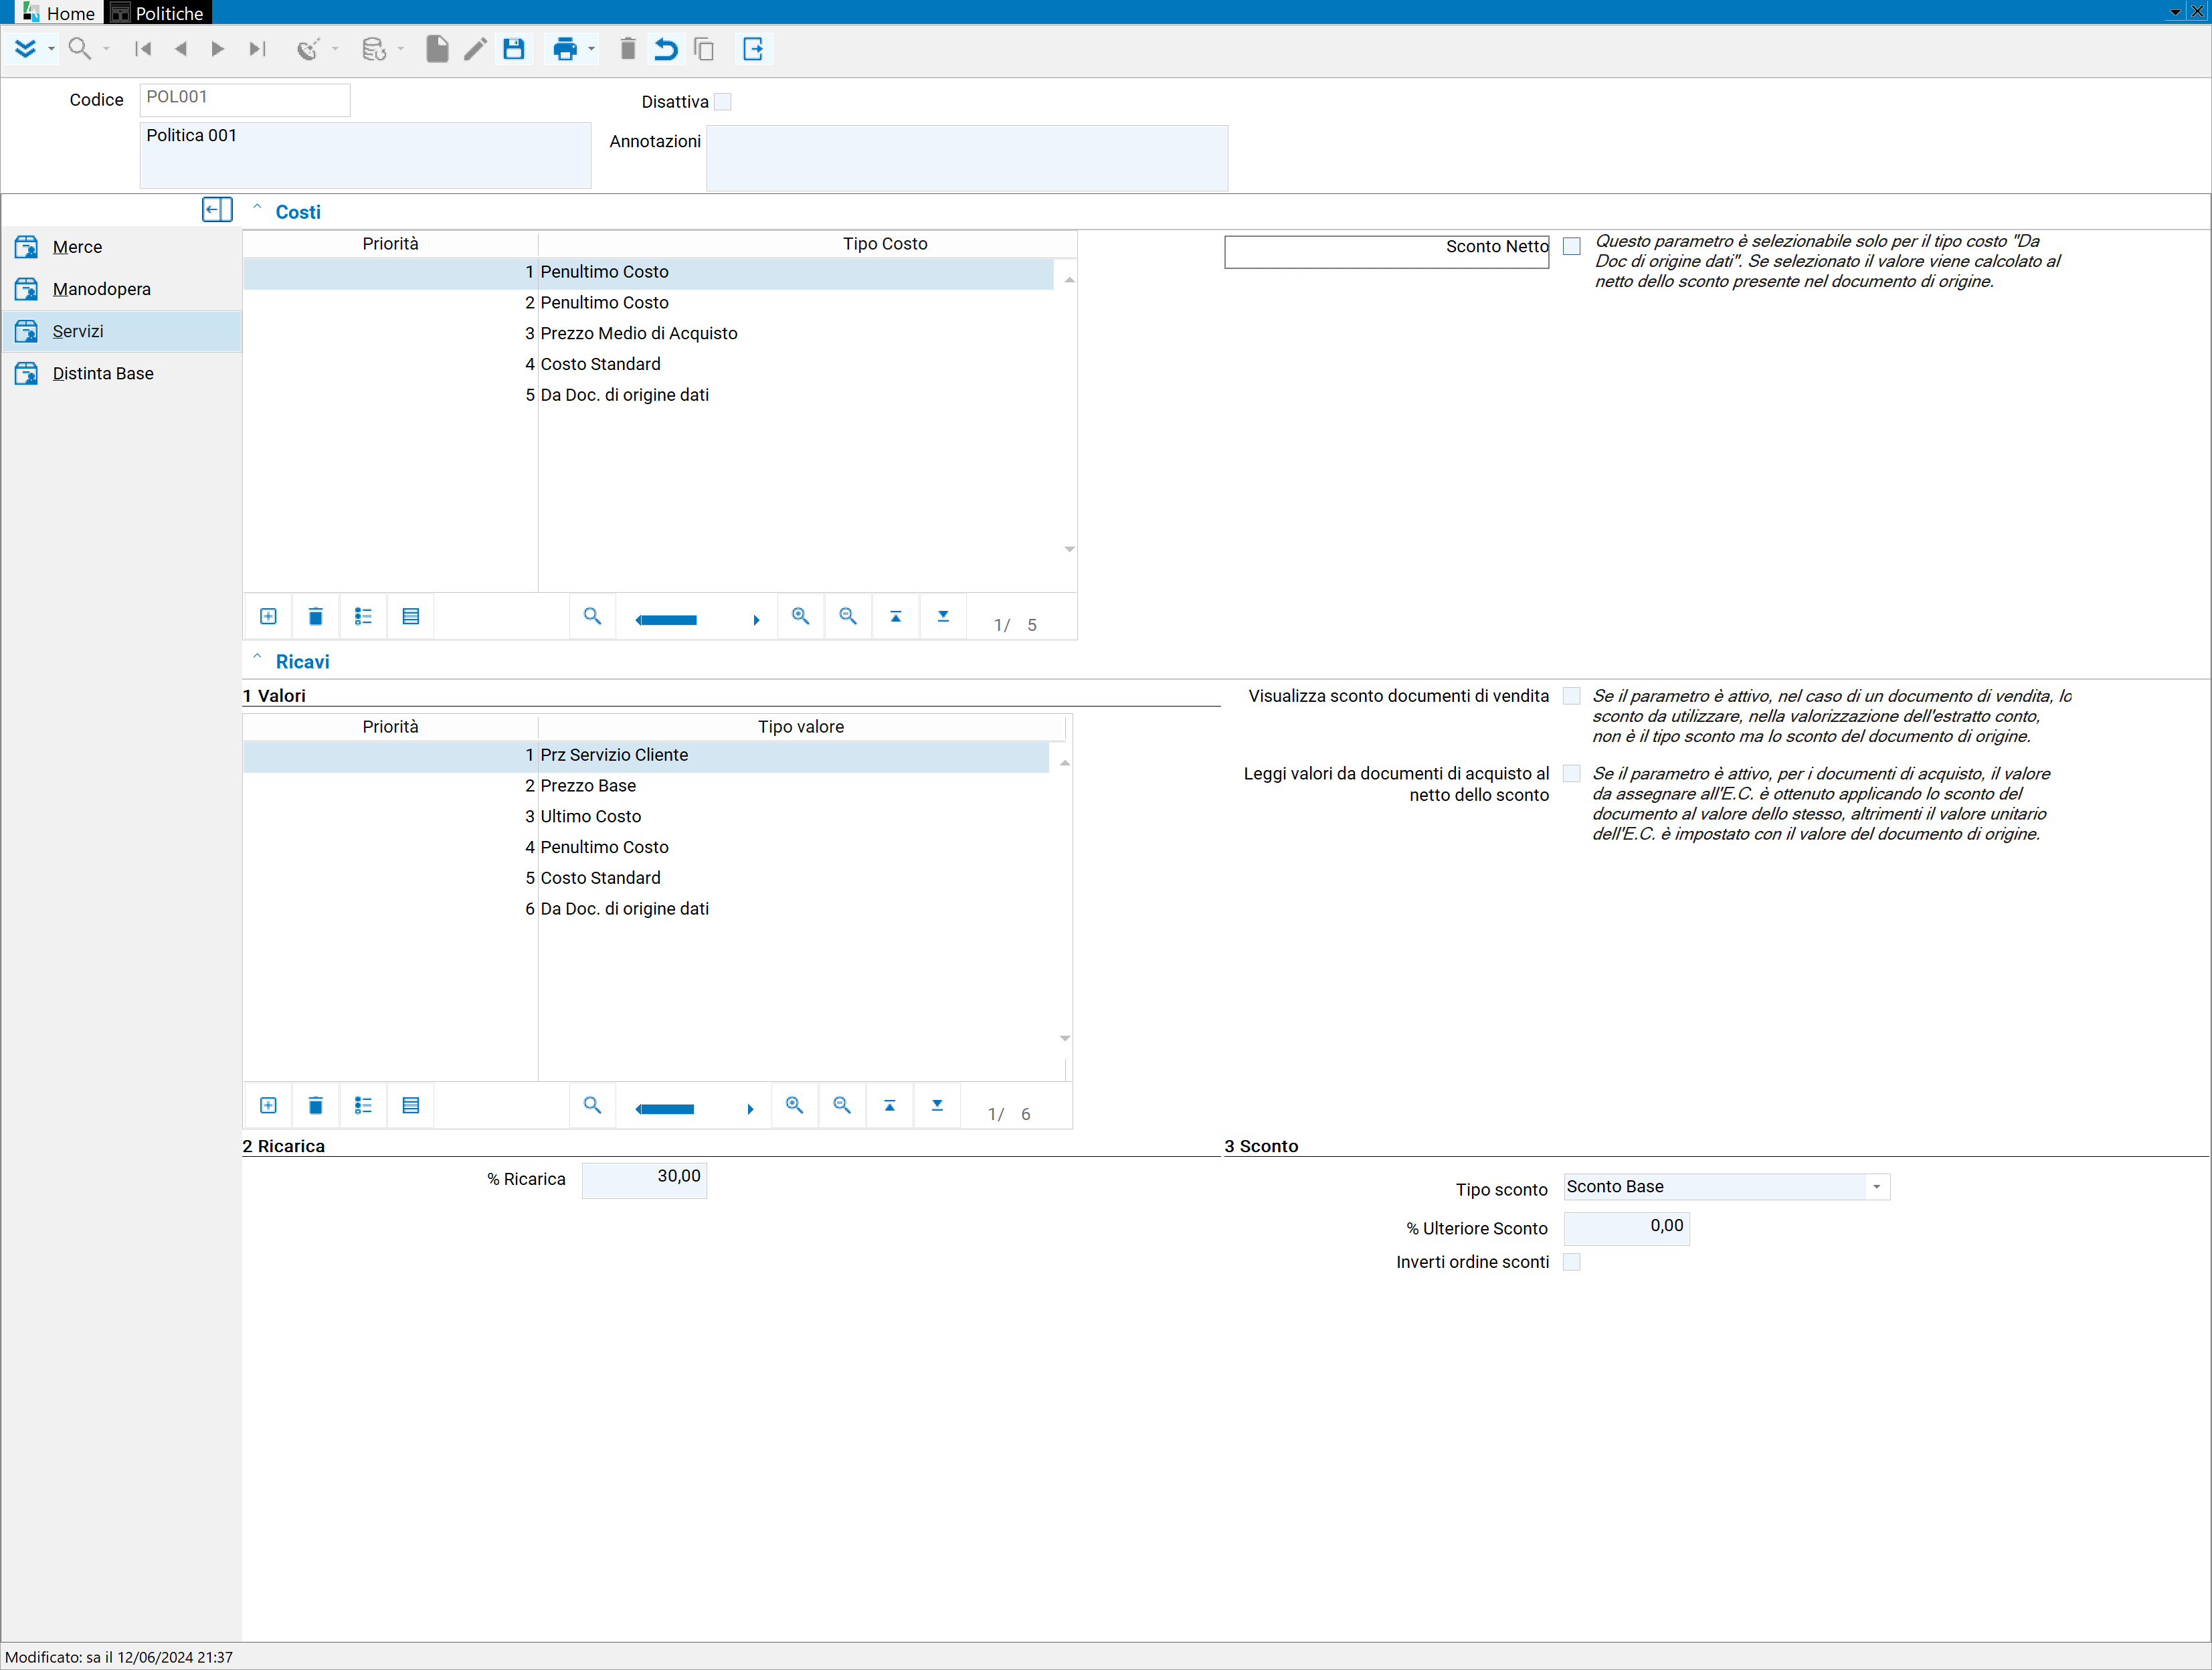
Task: Search within the Costi grid
Action: pos(592,616)
